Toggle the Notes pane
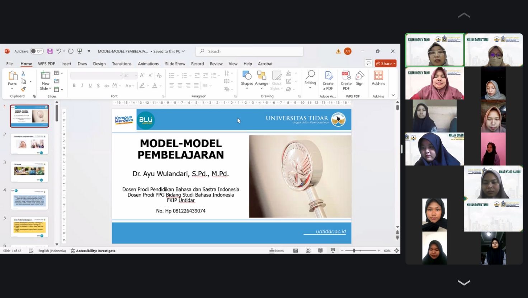 click(x=277, y=251)
